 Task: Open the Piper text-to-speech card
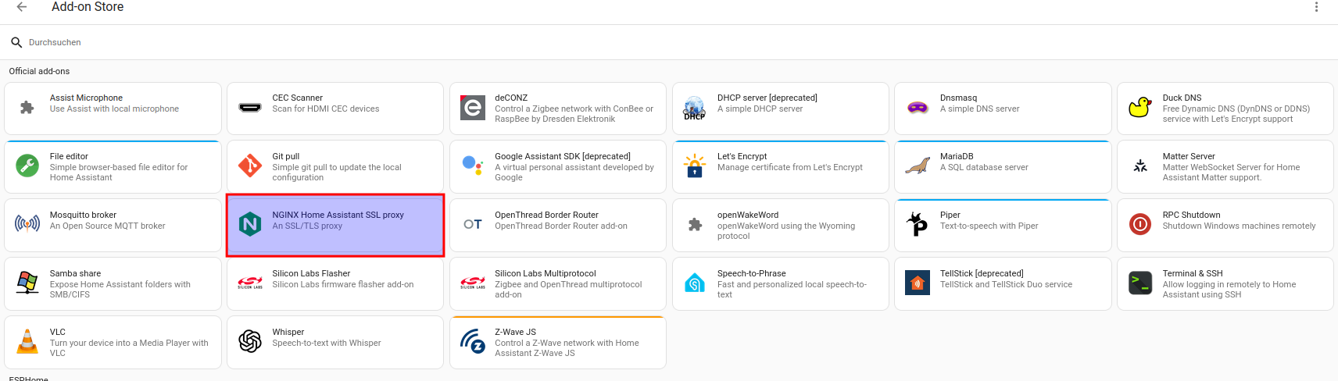point(1003,226)
